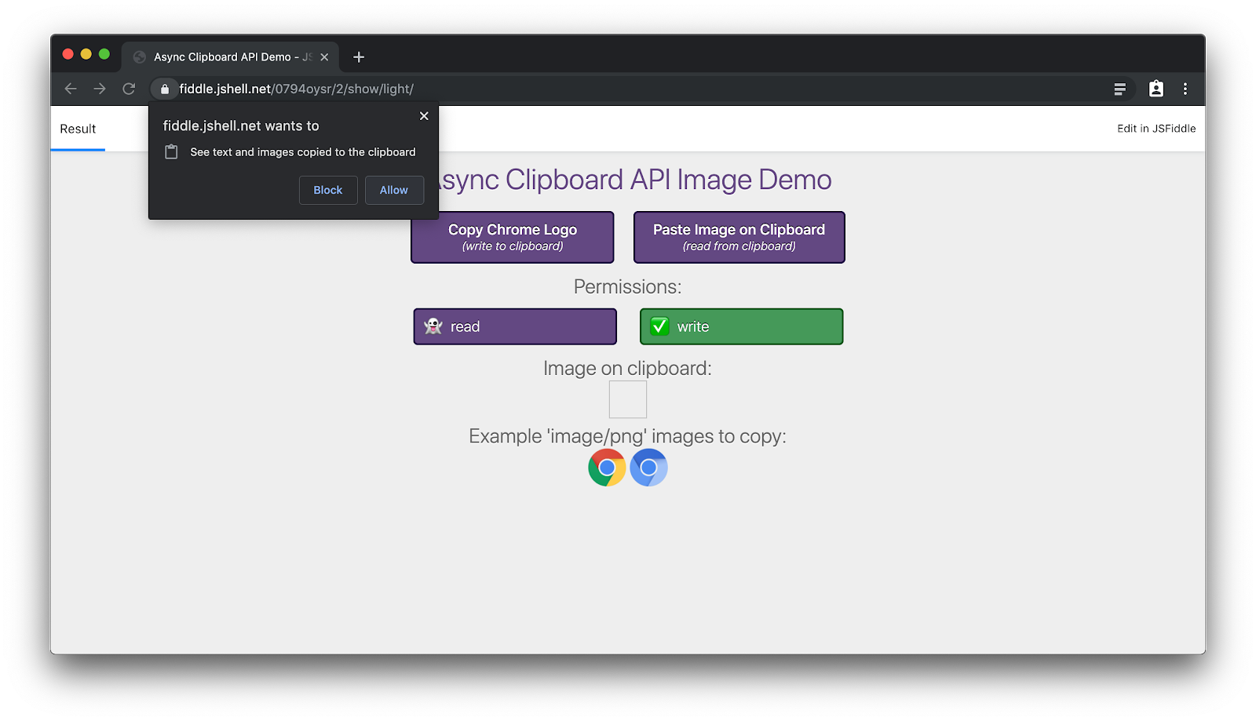Click the browser back arrow
The image size is (1256, 721).
[x=71, y=89]
